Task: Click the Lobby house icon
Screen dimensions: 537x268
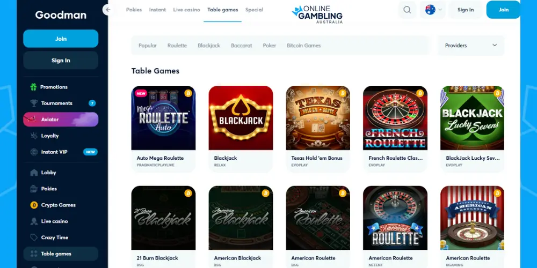Action: (34, 173)
